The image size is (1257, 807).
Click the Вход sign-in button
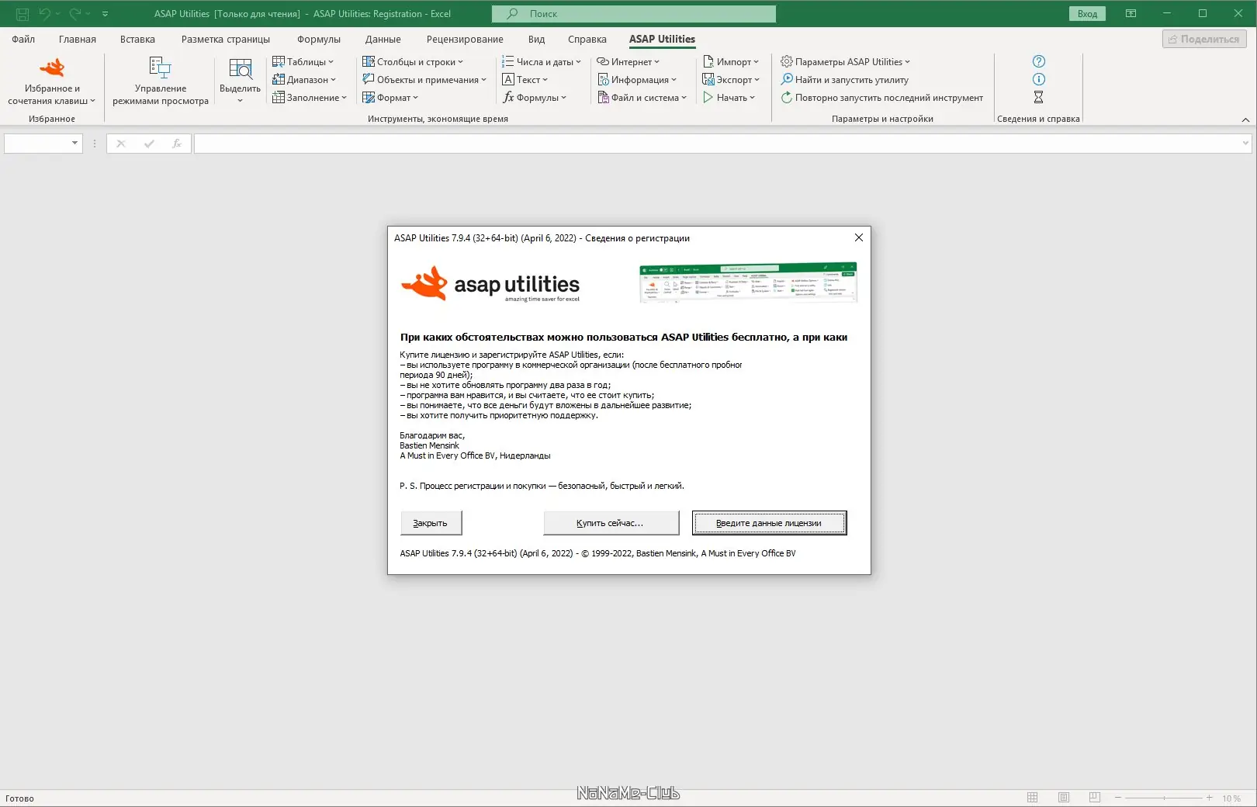(x=1087, y=14)
